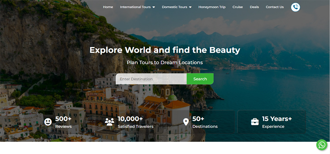The image size is (330, 154).
Task: Expand the International Tours dropdown arrow
Action: (x=154, y=7)
